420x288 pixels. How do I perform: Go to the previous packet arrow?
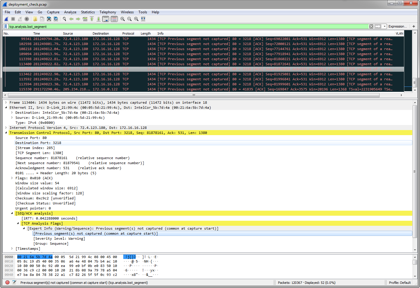(x=71, y=19)
